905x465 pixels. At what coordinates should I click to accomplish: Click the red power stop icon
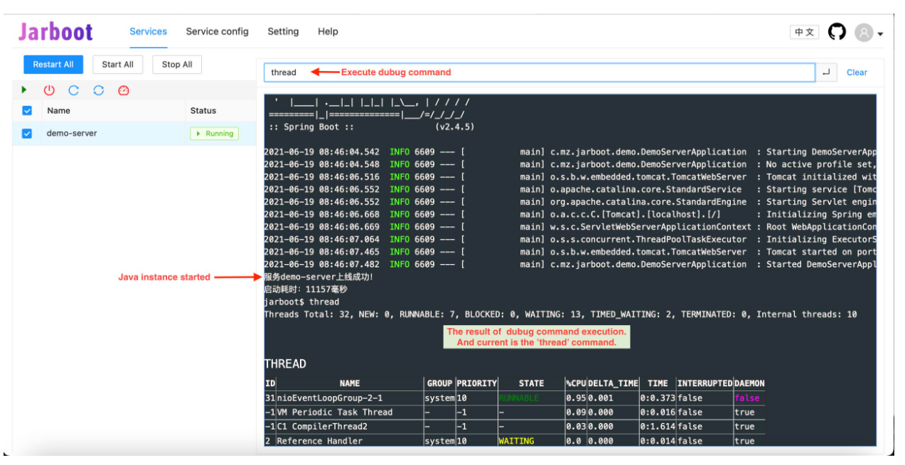[49, 90]
